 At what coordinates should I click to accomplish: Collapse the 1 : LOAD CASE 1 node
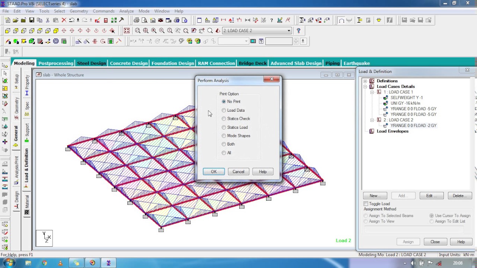[x=372, y=92]
